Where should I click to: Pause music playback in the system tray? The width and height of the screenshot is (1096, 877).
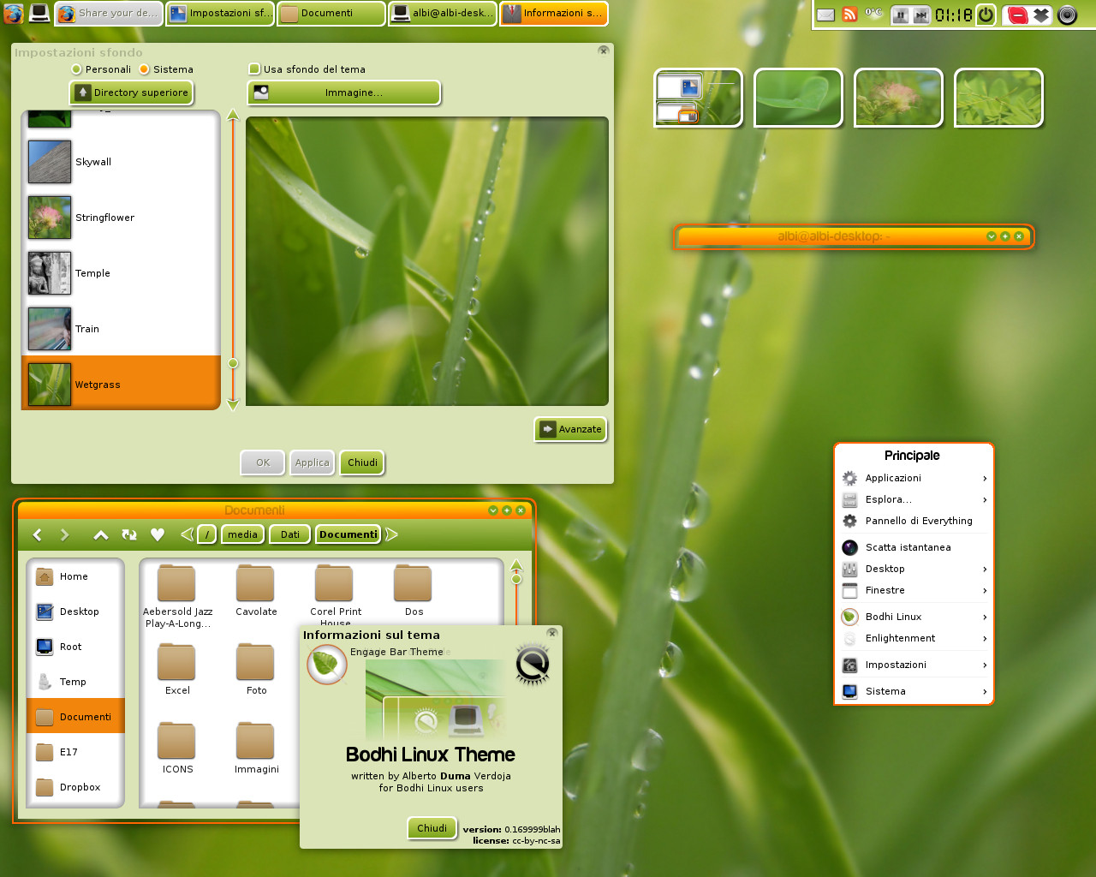900,14
